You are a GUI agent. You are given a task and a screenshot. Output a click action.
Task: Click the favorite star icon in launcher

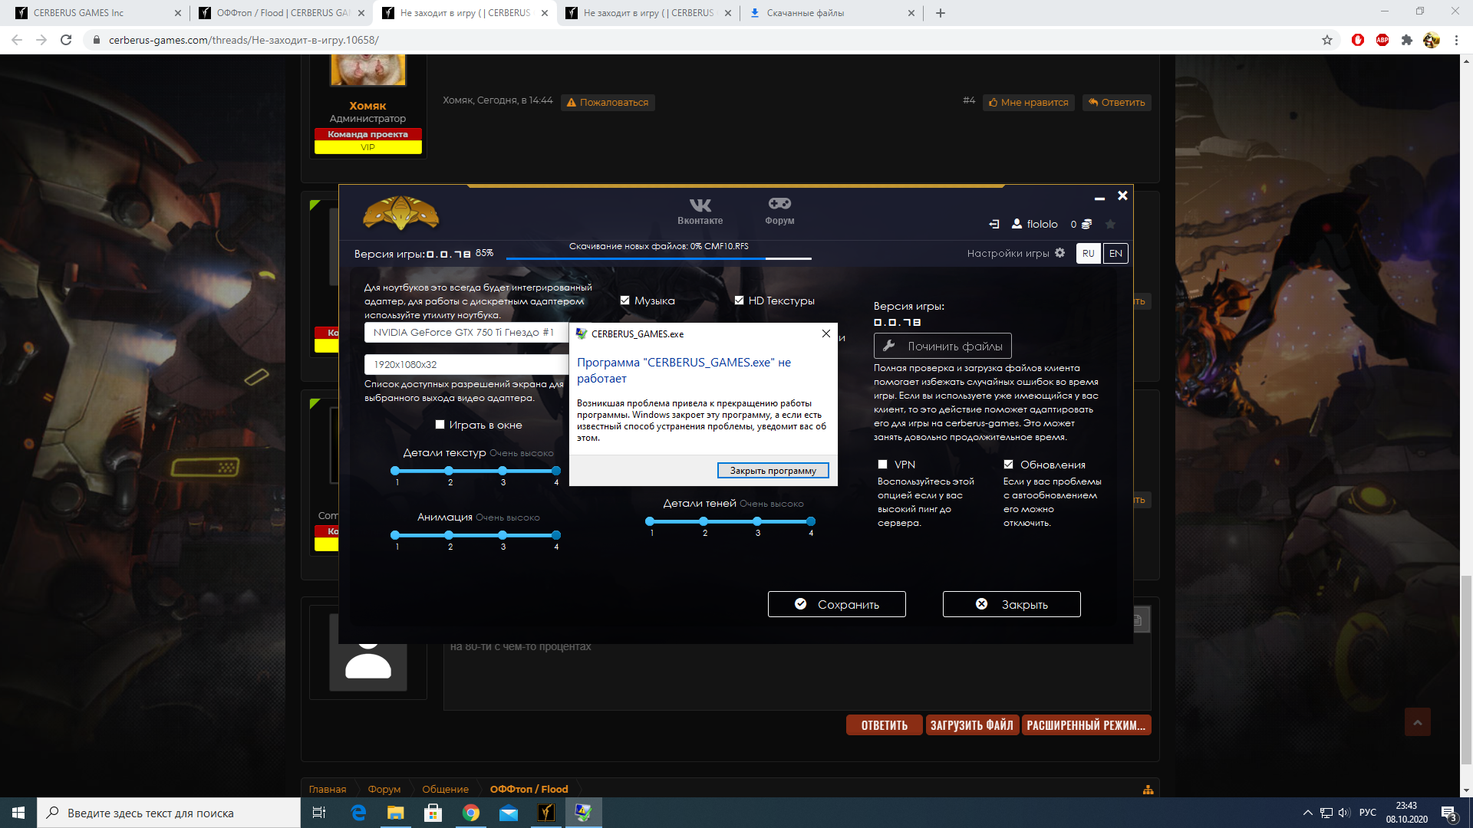(x=1110, y=224)
